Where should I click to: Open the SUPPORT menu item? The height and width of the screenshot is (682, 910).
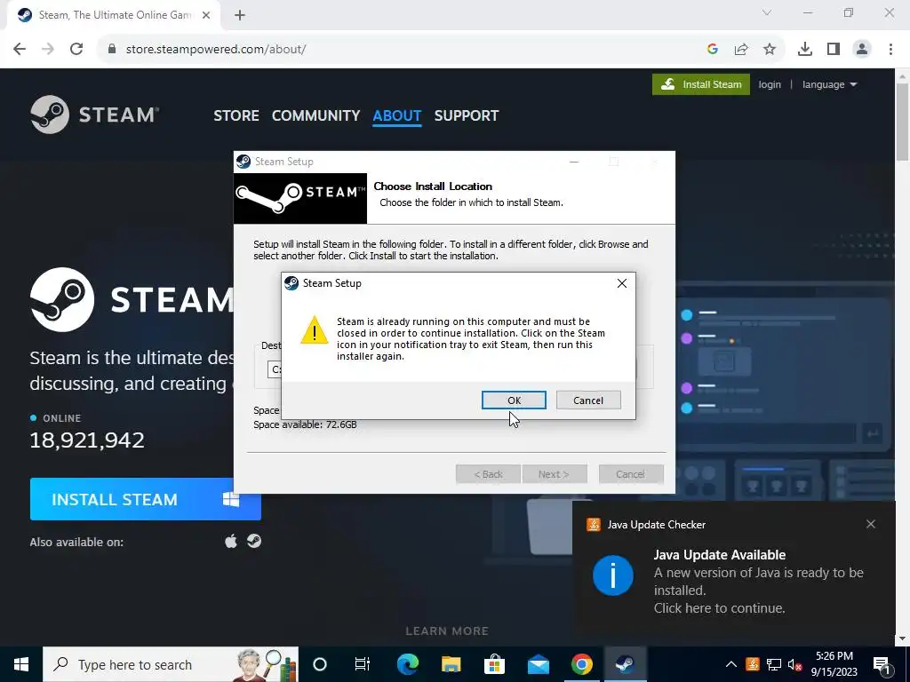pos(466,115)
